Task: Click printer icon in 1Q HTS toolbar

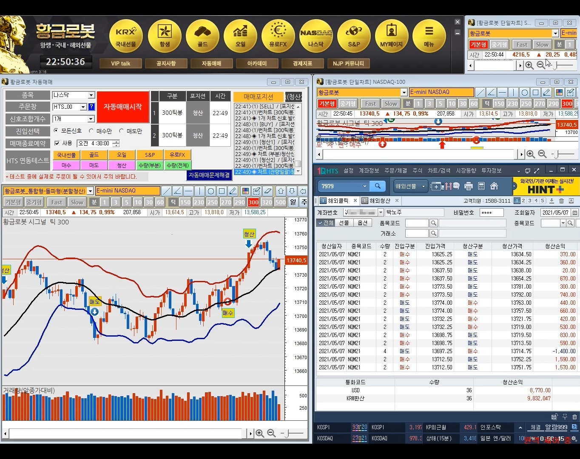Action: [469, 186]
